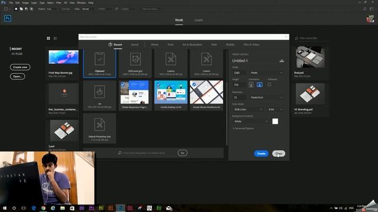Toggle checkmark on Sheets Responsive Page template
The image size is (378, 212).
point(123,84)
